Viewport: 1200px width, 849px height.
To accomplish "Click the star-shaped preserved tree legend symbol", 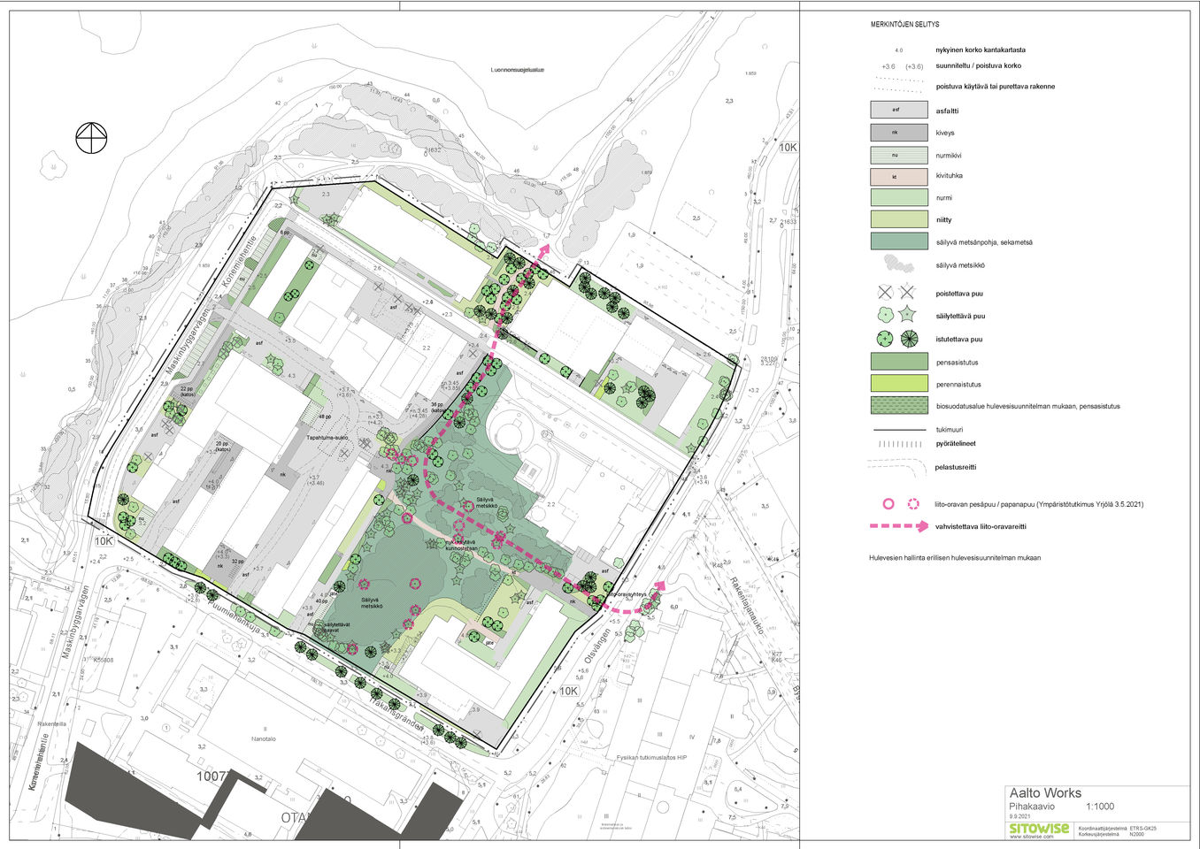I will 908,316.
